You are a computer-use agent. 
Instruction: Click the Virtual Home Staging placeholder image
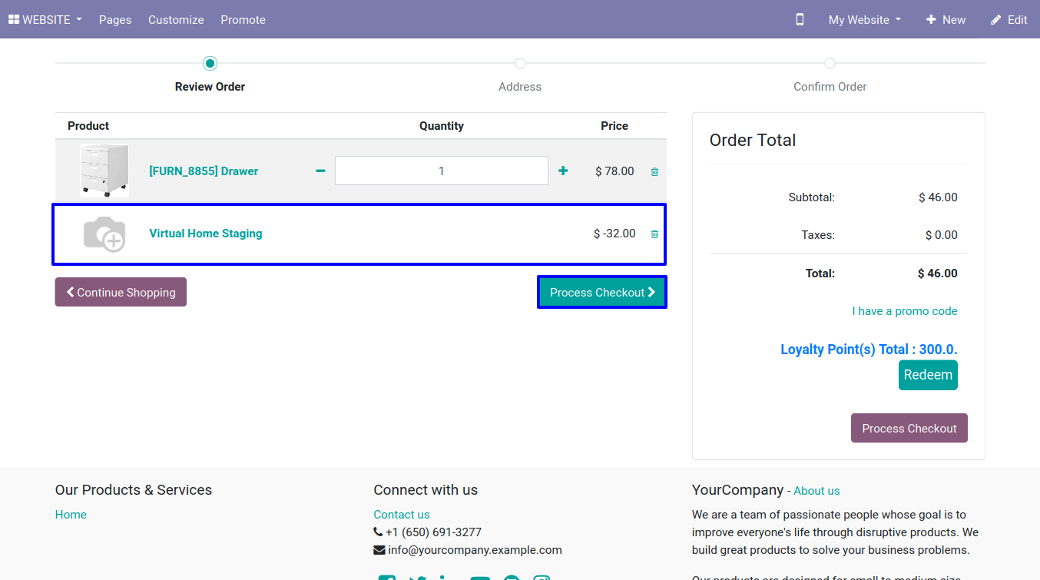tap(104, 234)
